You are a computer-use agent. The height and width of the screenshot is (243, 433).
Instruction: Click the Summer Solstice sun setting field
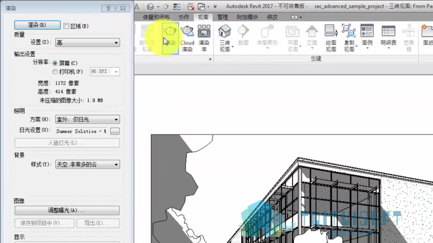[x=81, y=131]
